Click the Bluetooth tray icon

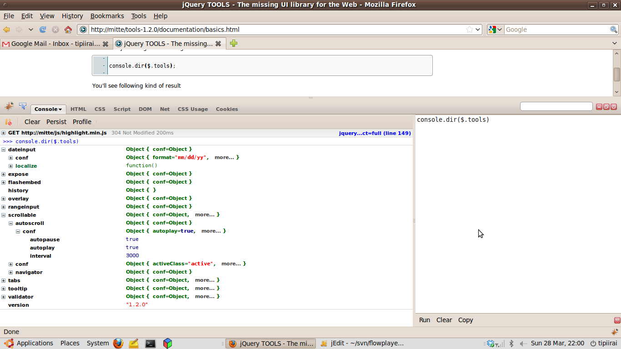pyautogui.click(x=511, y=344)
